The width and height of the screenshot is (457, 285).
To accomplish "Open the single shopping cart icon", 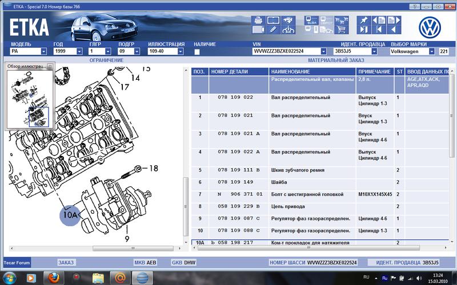I will point(341,30).
